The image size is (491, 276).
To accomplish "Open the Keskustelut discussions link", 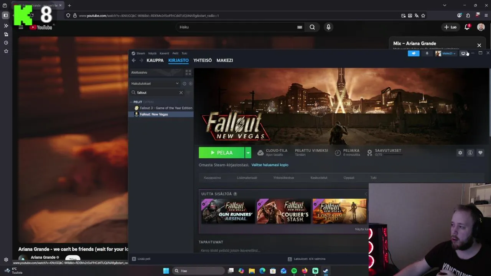I will point(319,177).
